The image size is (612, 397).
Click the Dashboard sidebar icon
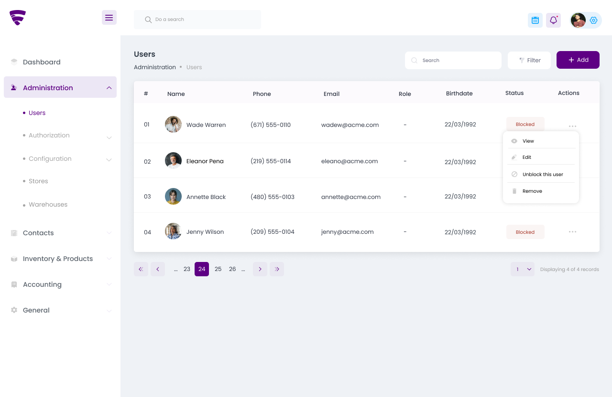point(14,62)
